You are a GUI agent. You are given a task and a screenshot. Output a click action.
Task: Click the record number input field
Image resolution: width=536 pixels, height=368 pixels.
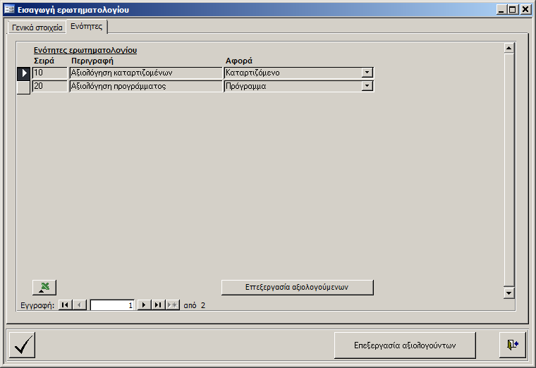pos(112,305)
